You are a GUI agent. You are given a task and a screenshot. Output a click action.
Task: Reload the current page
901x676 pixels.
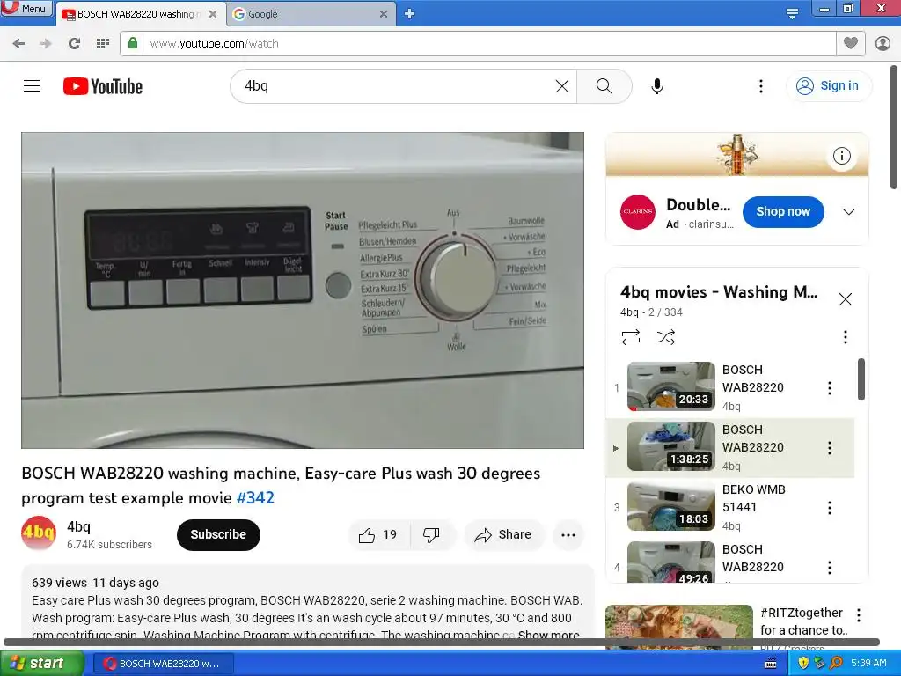74,44
